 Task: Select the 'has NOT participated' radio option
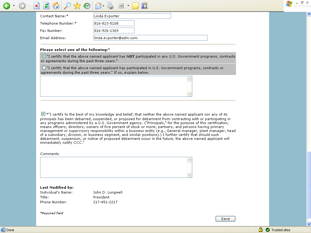pyautogui.click(x=44, y=56)
